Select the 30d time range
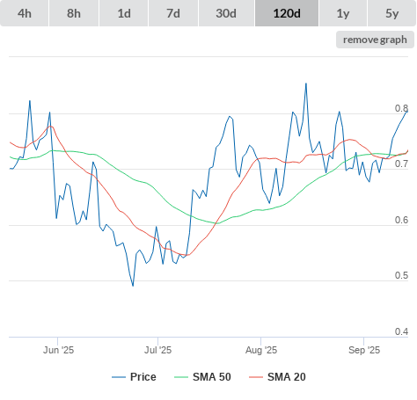The image size is (417, 400). click(226, 13)
